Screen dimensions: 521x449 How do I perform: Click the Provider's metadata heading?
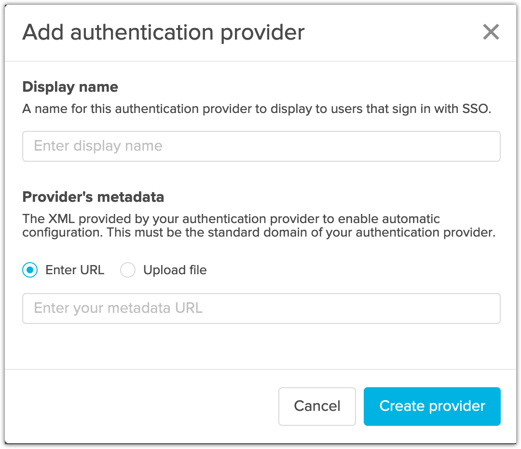(93, 197)
